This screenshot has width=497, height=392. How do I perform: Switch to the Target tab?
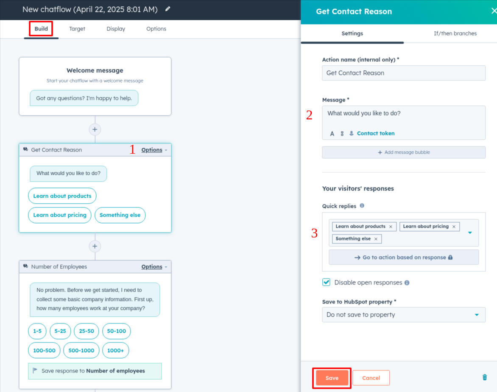(x=77, y=29)
